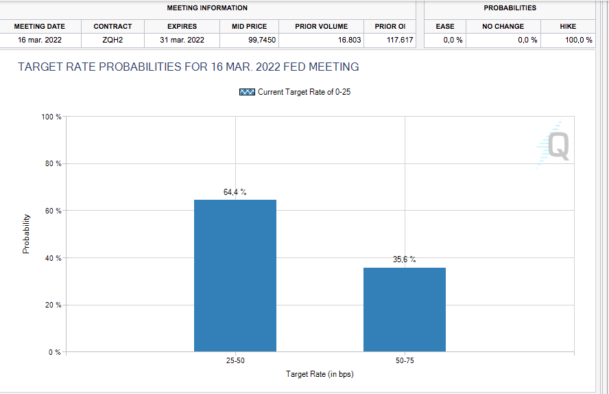Click the 35,6 % bar data label
609x394 pixels.
(x=404, y=259)
